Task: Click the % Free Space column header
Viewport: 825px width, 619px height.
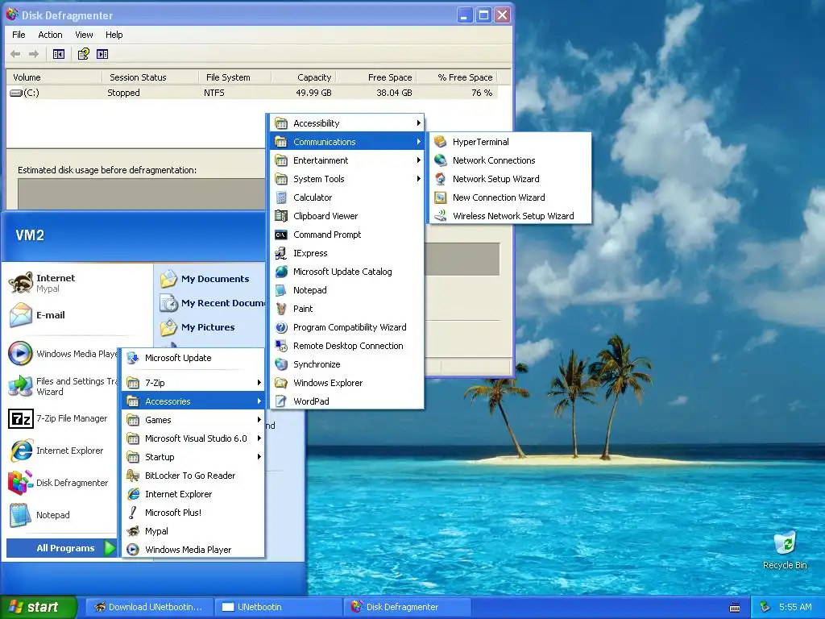Action: [457, 77]
